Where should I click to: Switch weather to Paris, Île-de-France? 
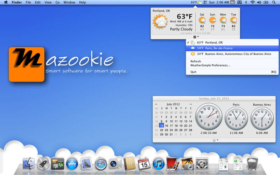pyautogui.click(x=232, y=48)
